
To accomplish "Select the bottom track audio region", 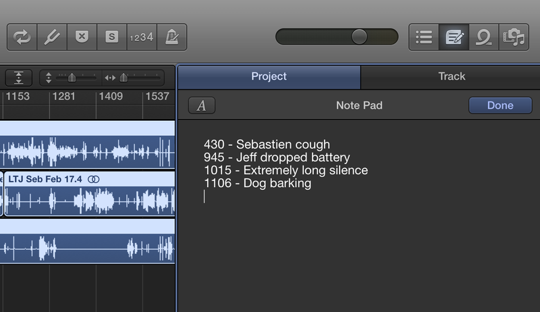I will point(88,241).
